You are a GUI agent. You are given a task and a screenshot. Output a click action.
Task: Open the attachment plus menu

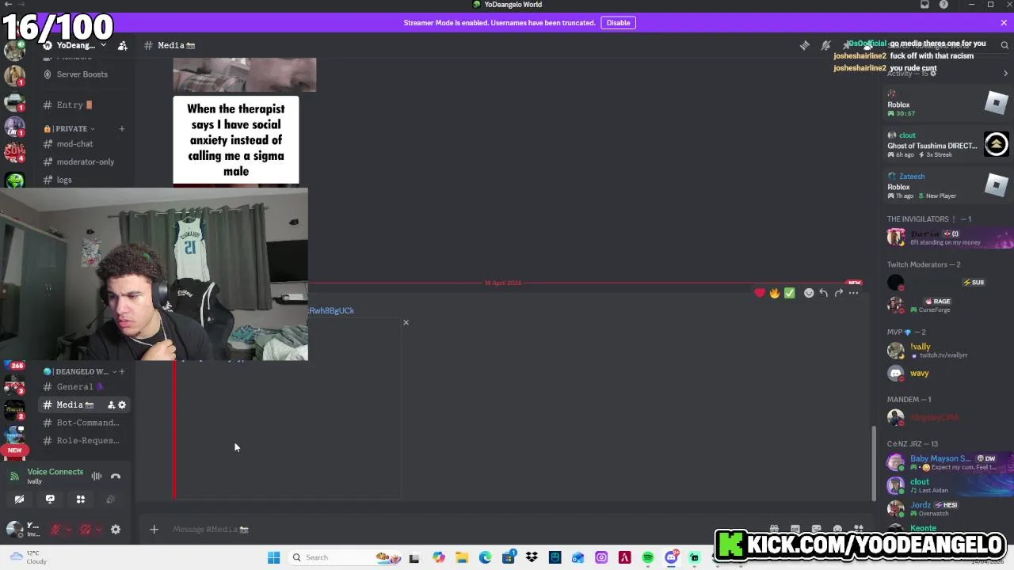pyautogui.click(x=154, y=529)
